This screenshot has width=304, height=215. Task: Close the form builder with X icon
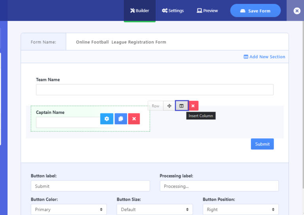tap(297, 11)
